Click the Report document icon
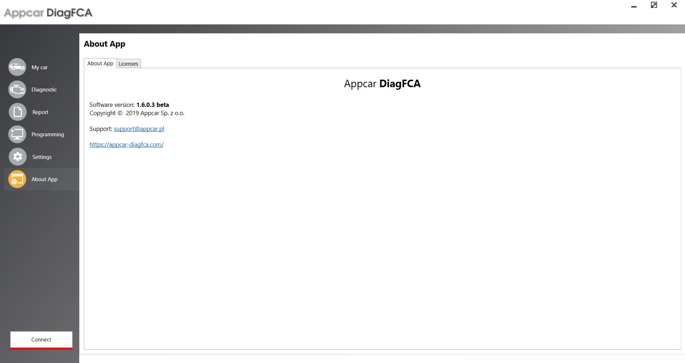 point(17,112)
